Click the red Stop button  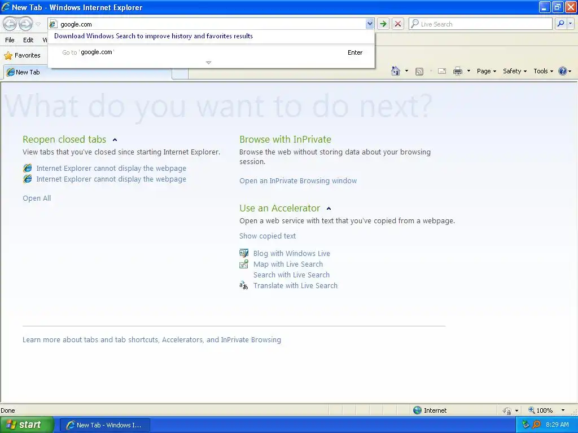(x=398, y=24)
